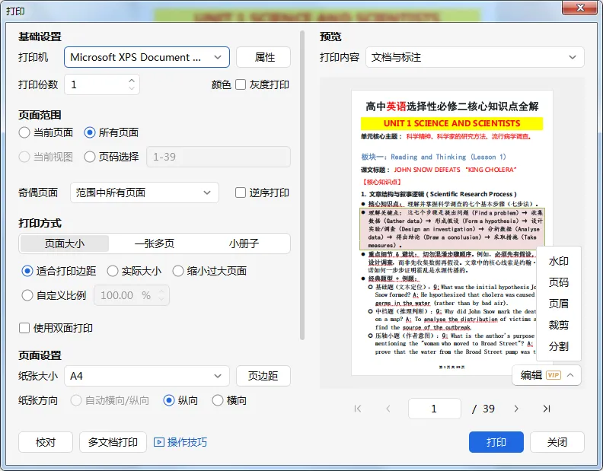Viewport: 603px width, 471px height.
Task: Switch to 页面大小 print mode tab
Action: pos(65,243)
